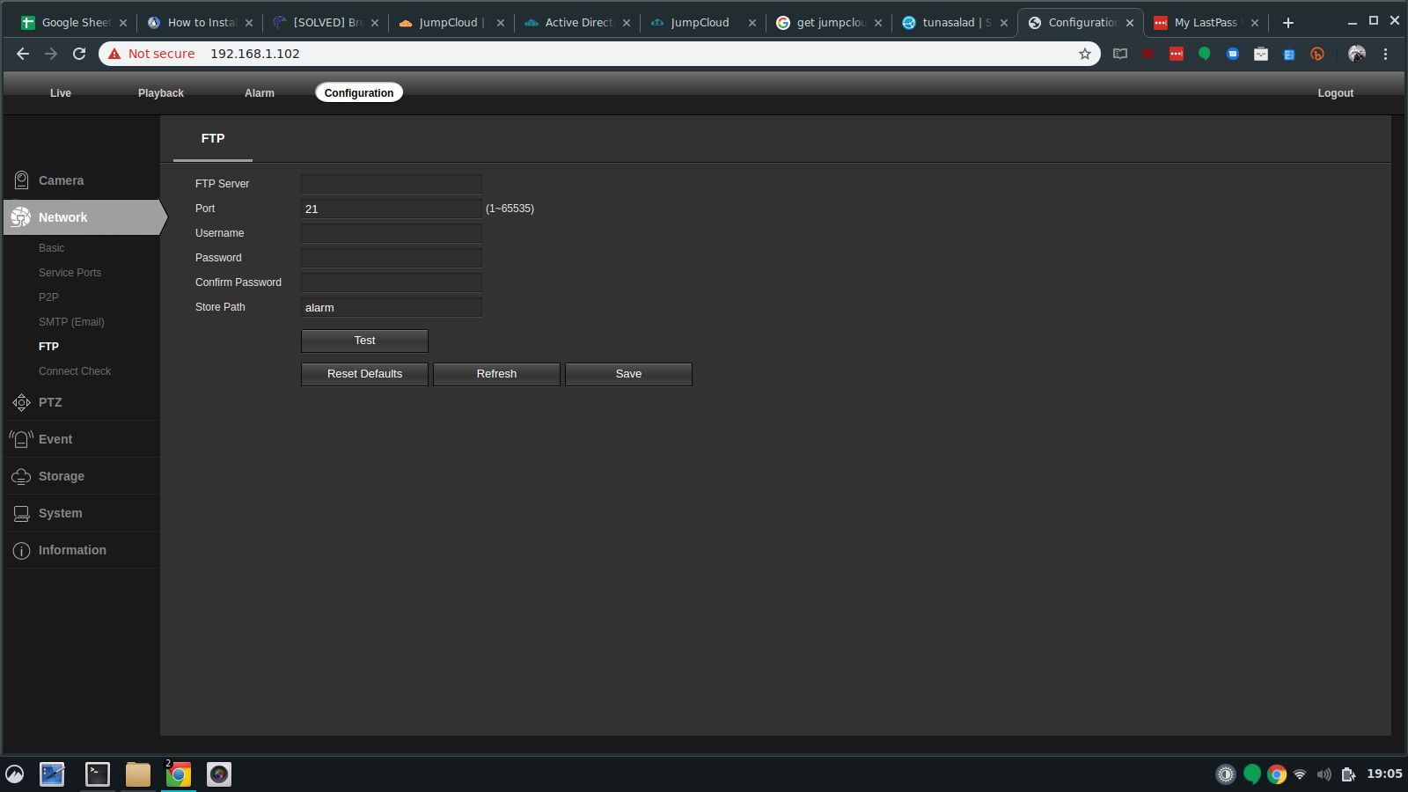Log out using the Logout link
Viewport: 1408px width, 792px height.
click(1335, 93)
